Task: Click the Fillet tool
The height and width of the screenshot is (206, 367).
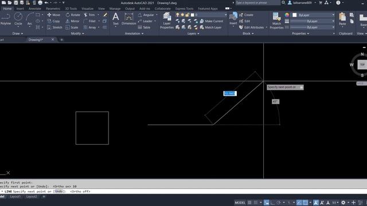Action: coord(89,21)
